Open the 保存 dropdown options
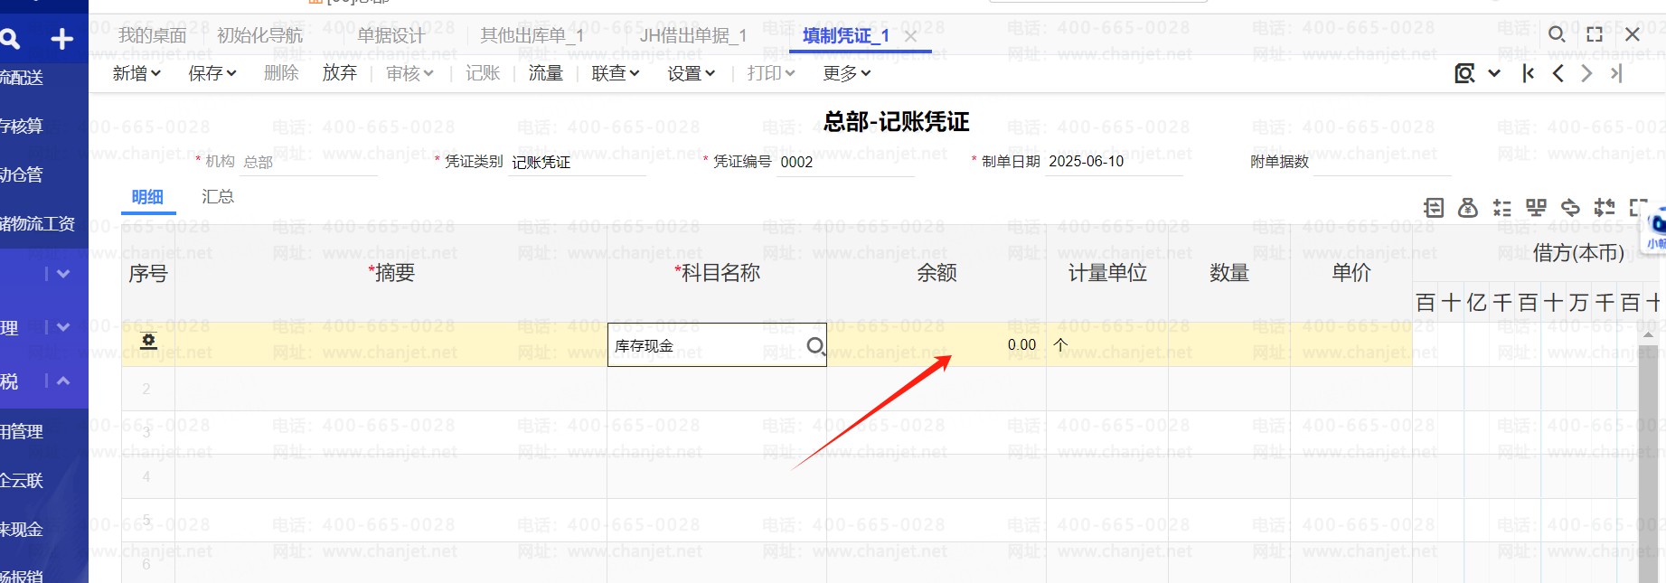This screenshot has width=1666, height=583. point(212,73)
